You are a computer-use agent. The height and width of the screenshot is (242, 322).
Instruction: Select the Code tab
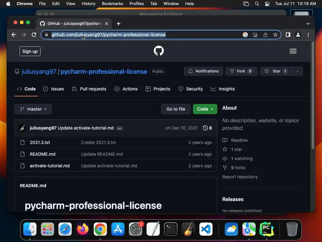coord(26,89)
